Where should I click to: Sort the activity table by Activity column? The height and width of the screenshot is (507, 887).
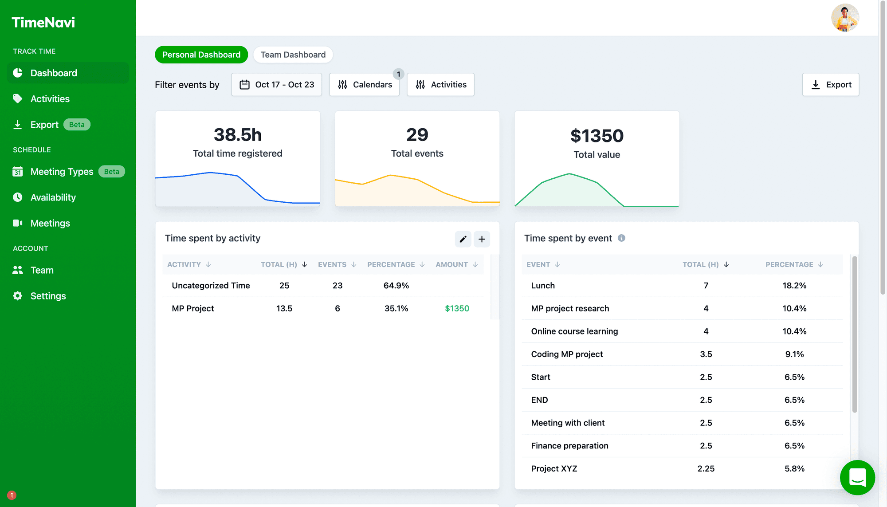189,264
